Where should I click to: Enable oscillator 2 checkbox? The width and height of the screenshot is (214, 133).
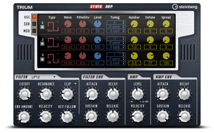coord(42,44)
